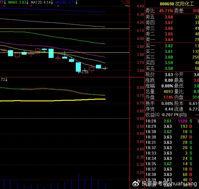199x189 pixels.
Task: Select the 买一 3.62 bid row
Action: click(x=172, y=46)
